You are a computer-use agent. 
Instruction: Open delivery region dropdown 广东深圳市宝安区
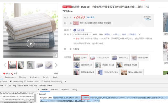pos(82,34)
